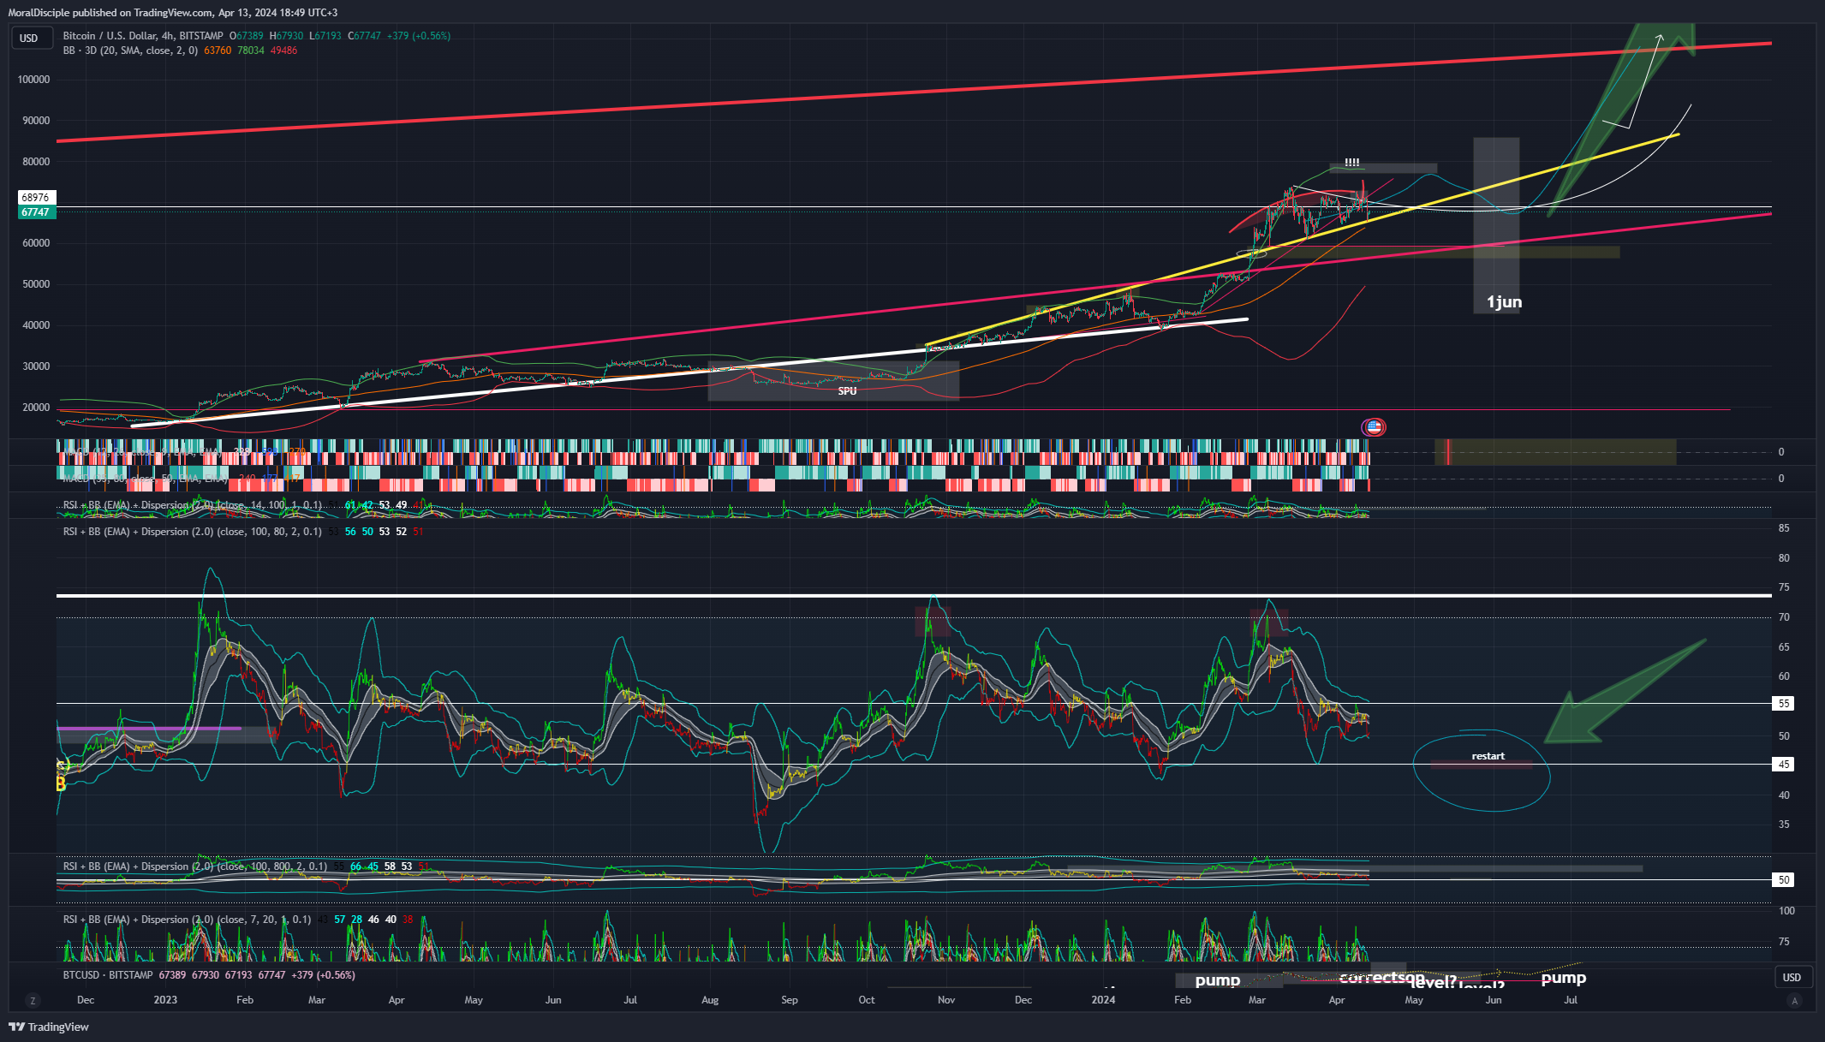
Task: Click USD button above the A icon
Action: [1792, 977]
